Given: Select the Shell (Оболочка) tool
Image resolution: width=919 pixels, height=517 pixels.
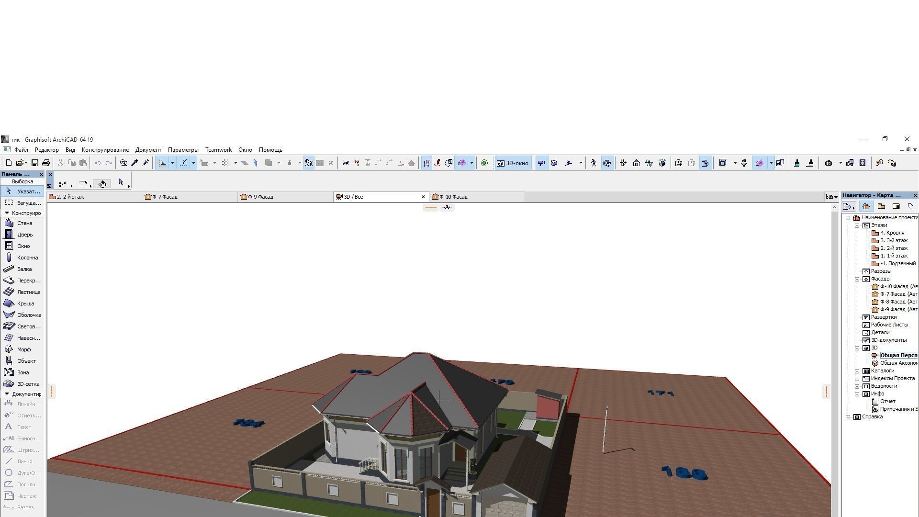Looking at the screenshot, I should tap(22, 315).
